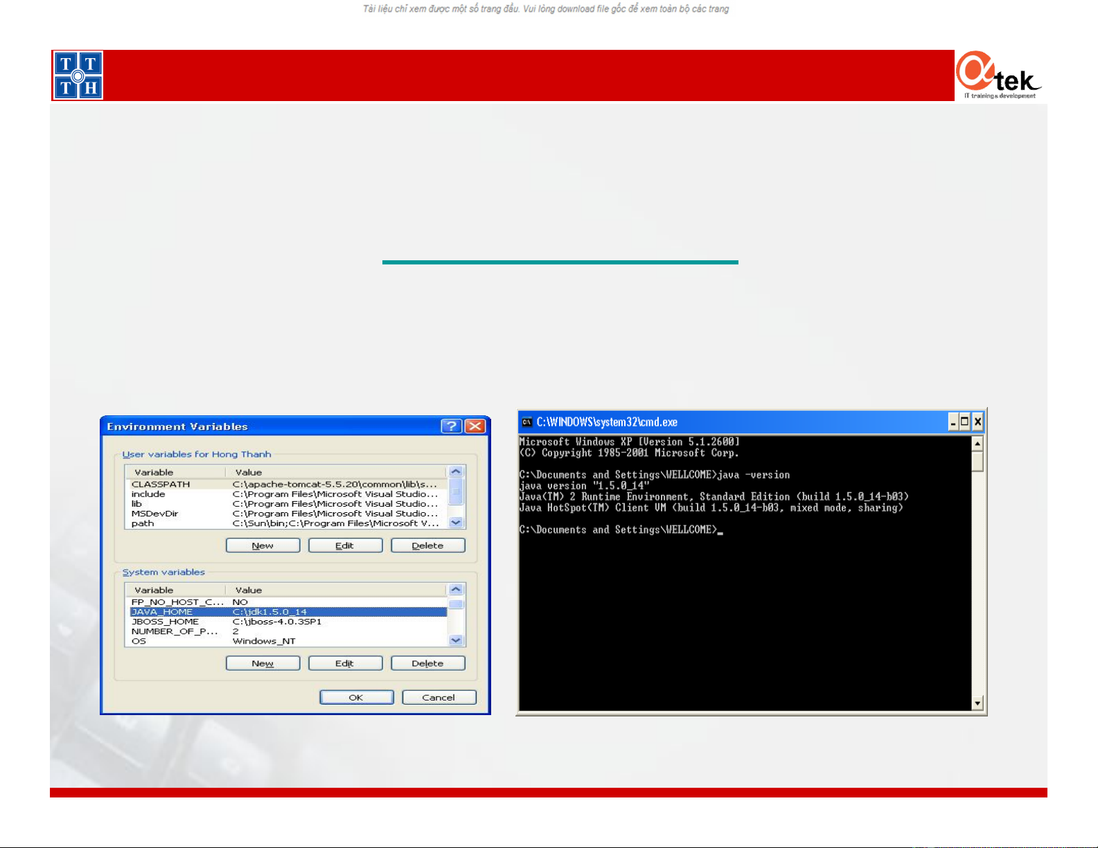Screen dimensions: 1098x848
Task: Click the TTTH logo icon
Action: click(x=78, y=75)
